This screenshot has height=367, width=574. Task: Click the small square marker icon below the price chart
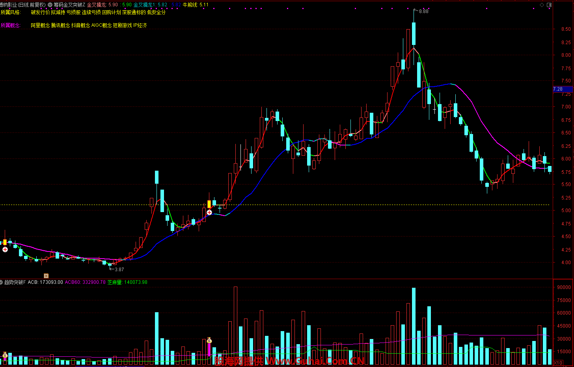pyautogui.click(x=46, y=276)
